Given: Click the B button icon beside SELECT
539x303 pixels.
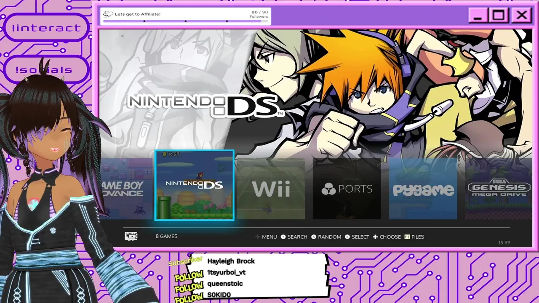Looking at the screenshot, I should point(347,237).
